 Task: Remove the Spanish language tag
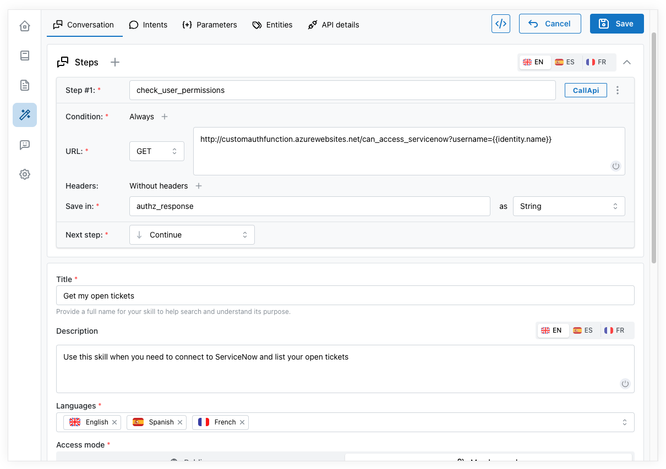180,422
